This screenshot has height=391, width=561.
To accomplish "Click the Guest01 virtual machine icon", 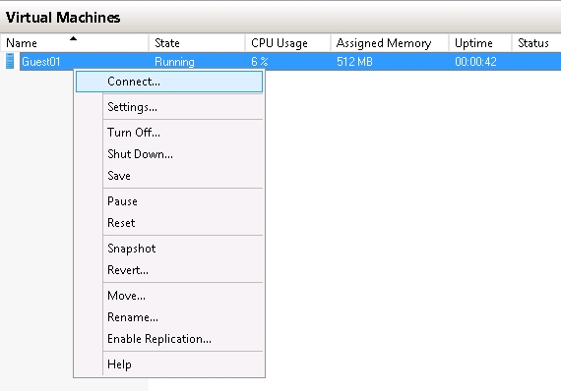I will 10,61.
